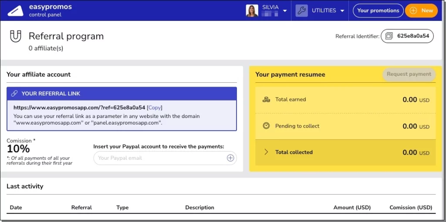The height and width of the screenshot is (222, 446).
Task: Click the Type column header
Action: [x=122, y=208]
